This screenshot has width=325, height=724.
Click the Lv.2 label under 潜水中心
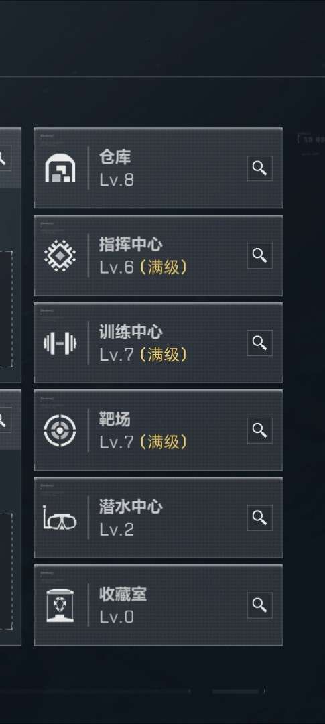click(117, 530)
